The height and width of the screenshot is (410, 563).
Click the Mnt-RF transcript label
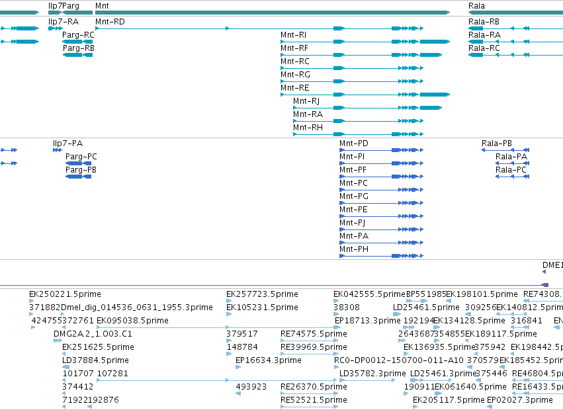coord(294,48)
